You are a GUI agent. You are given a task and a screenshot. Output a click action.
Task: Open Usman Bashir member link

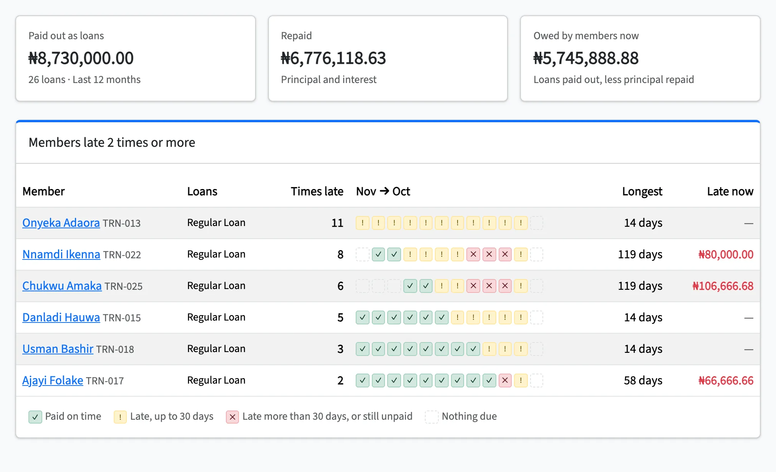click(x=58, y=349)
